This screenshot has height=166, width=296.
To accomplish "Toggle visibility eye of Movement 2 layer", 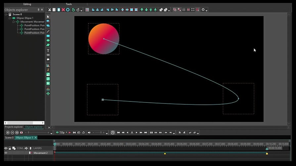I will 6,153.
